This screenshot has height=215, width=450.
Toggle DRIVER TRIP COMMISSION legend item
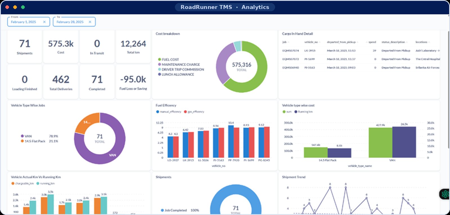click(181, 70)
